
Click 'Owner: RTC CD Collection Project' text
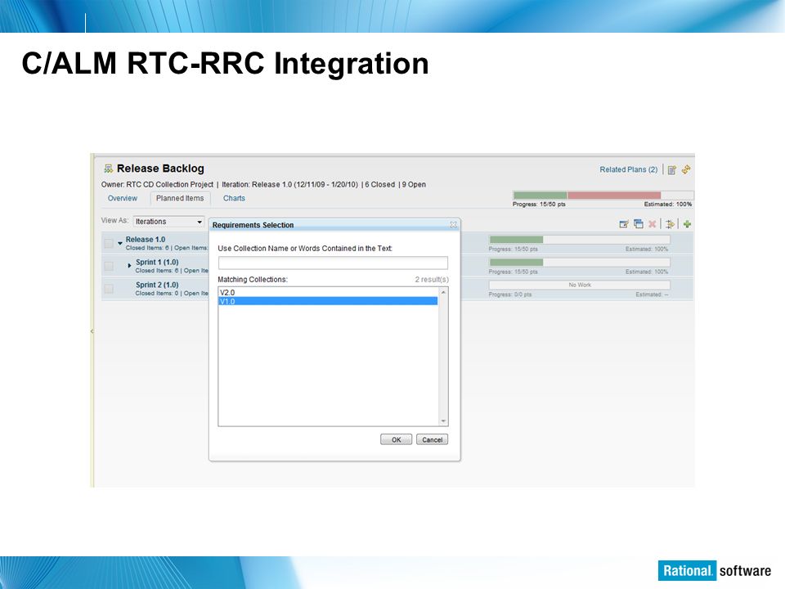click(x=157, y=184)
